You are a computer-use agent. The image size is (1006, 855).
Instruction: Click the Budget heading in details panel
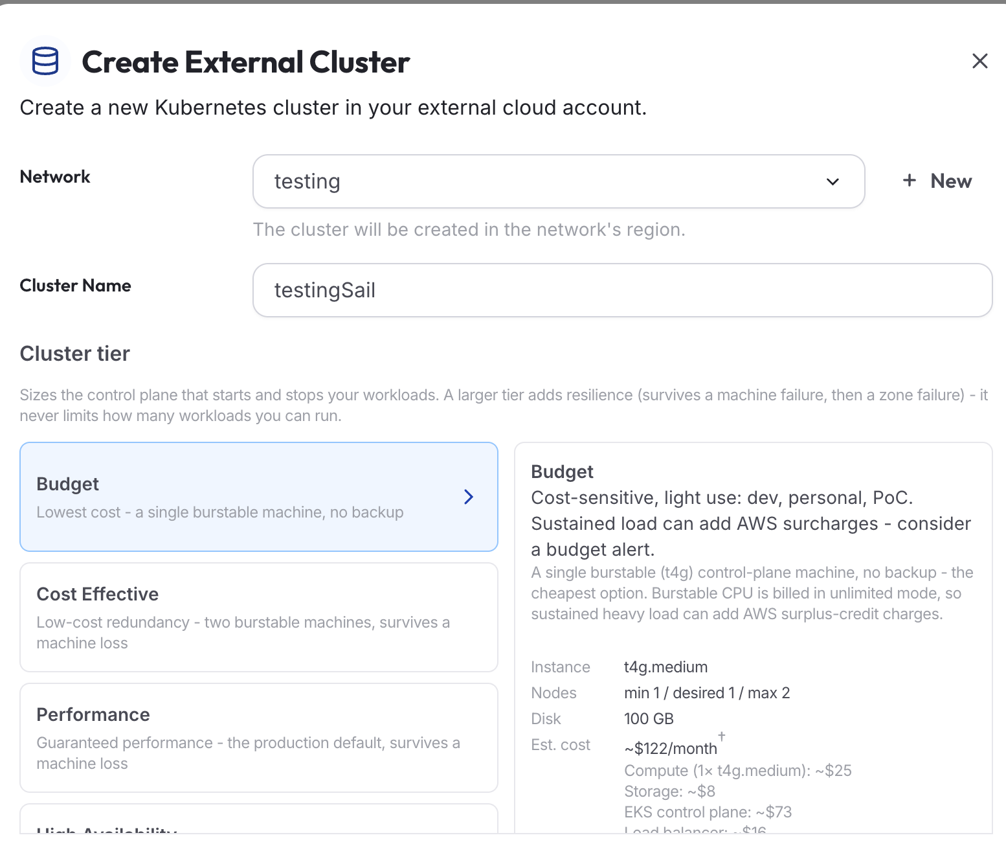pyautogui.click(x=562, y=472)
